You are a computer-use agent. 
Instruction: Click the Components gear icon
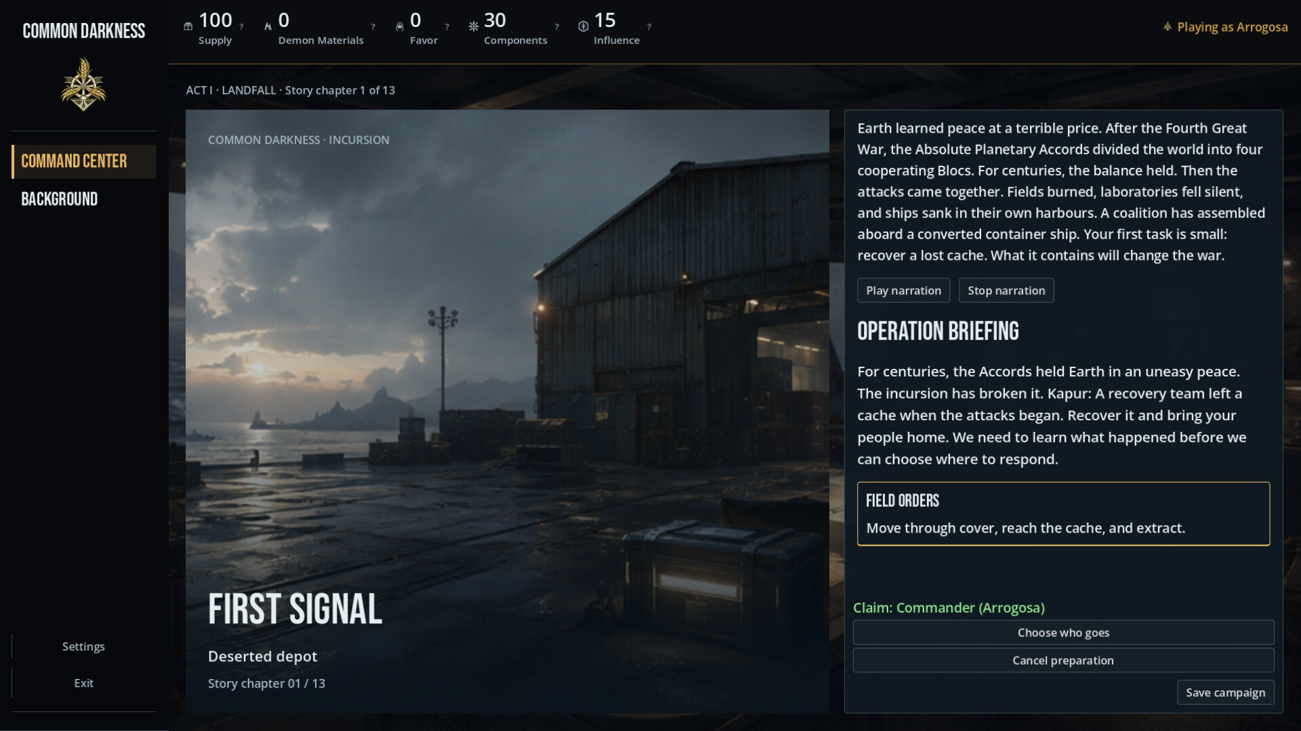474,26
